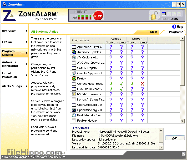This screenshot has height=160, width=187.
Task: Toggle red X server permission for Generic Host
Action: tap(142, 84)
